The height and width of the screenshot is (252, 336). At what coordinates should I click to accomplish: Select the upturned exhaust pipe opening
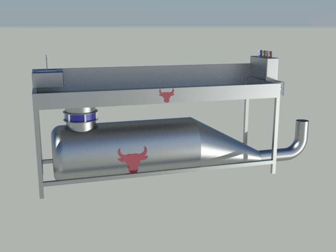302,121
